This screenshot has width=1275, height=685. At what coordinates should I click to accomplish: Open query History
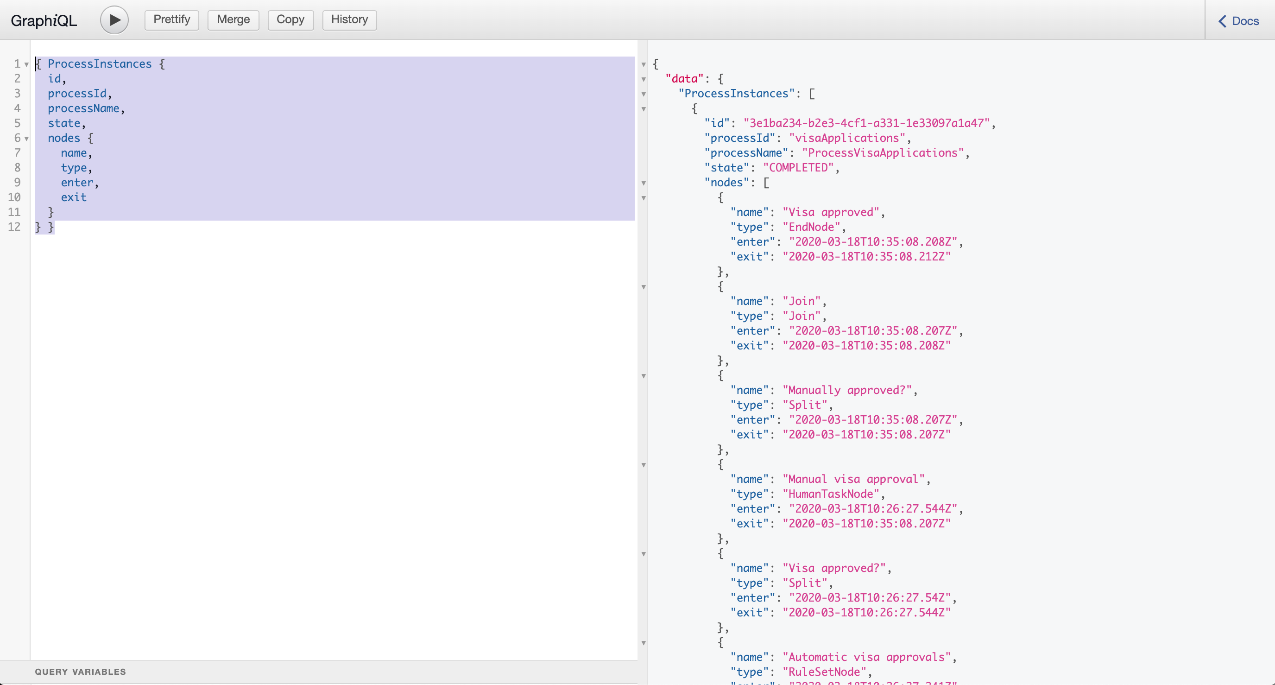[x=349, y=20]
